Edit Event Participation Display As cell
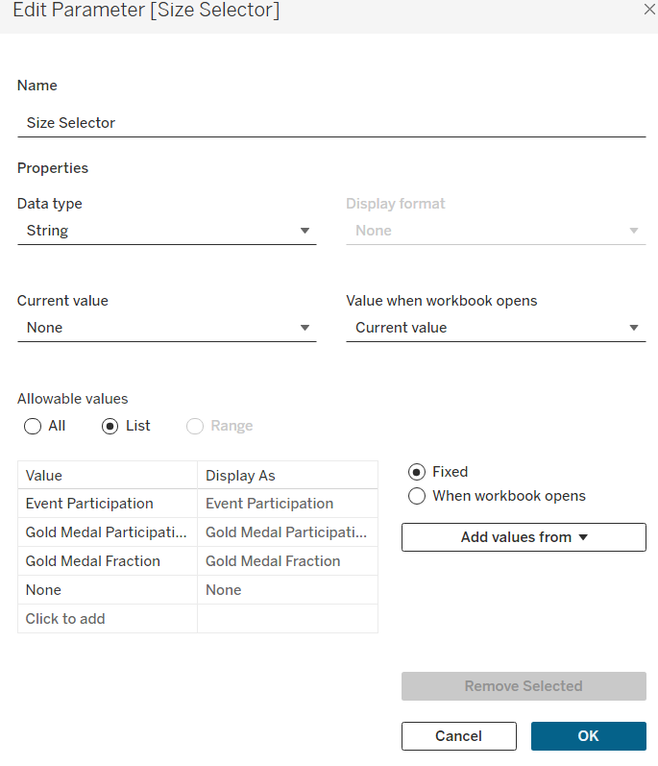Image resolution: width=658 pixels, height=766 pixels. [287, 504]
